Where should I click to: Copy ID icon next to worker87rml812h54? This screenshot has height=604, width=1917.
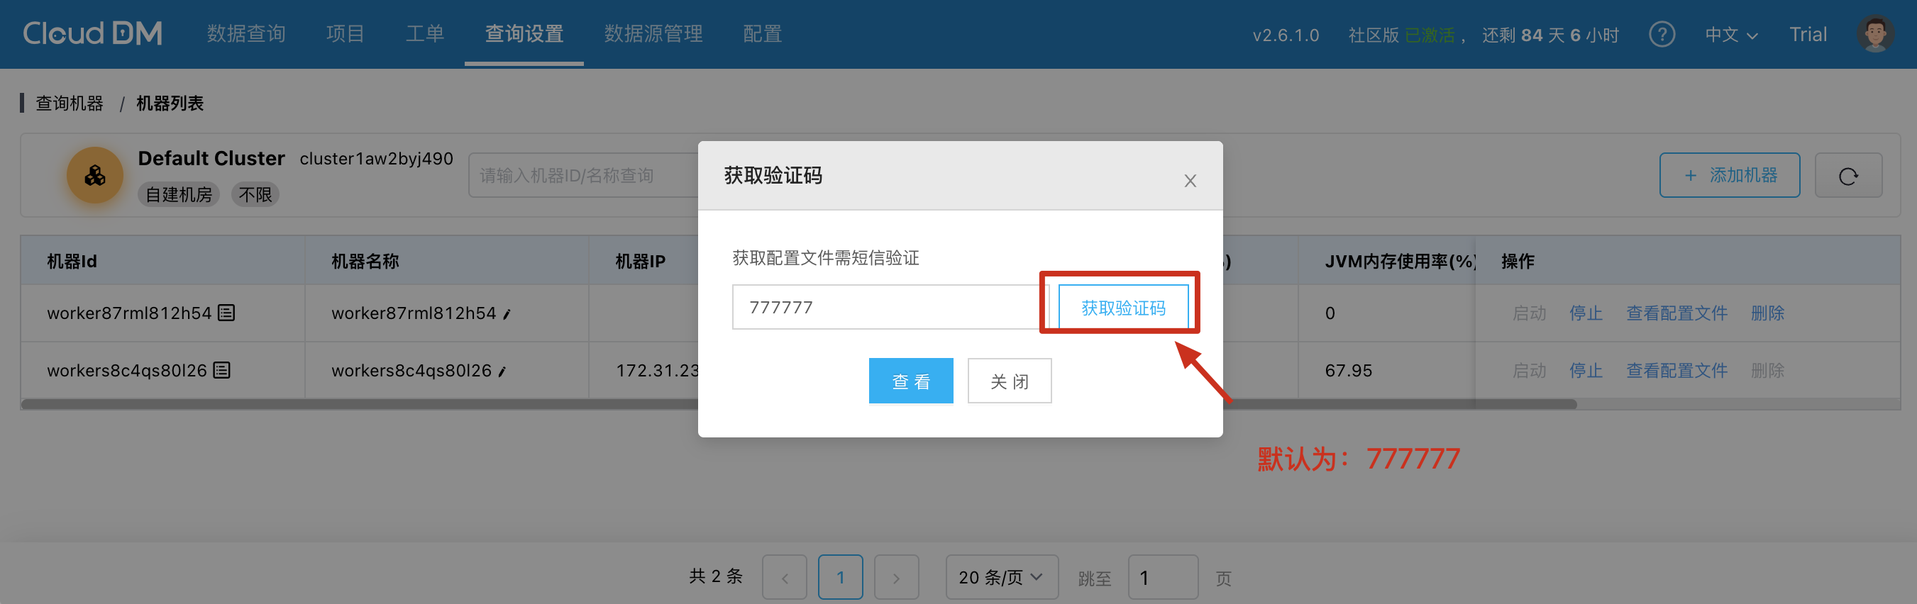226,313
